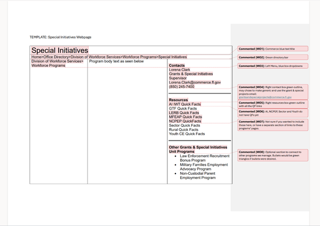320x226 pixels.
Task: Click Lorena.Clark@commerce.fl.gov email address
Action: click(x=195, y=82)
